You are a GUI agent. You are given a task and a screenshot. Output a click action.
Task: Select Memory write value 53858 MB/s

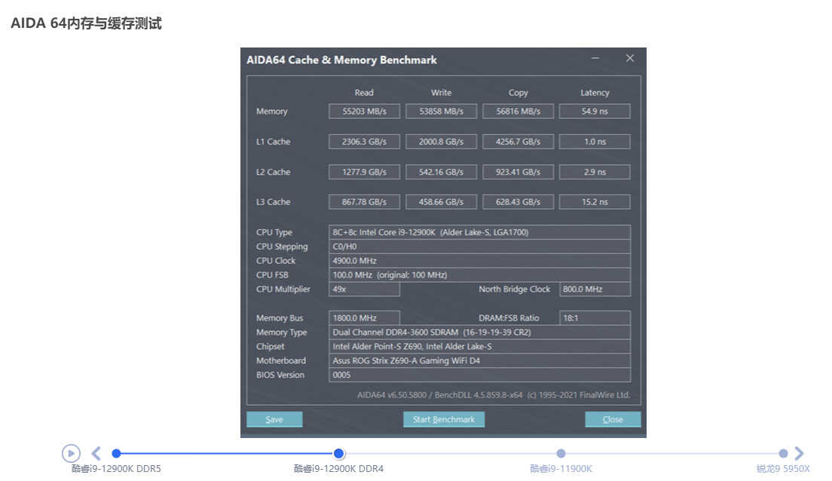(441, 111)
